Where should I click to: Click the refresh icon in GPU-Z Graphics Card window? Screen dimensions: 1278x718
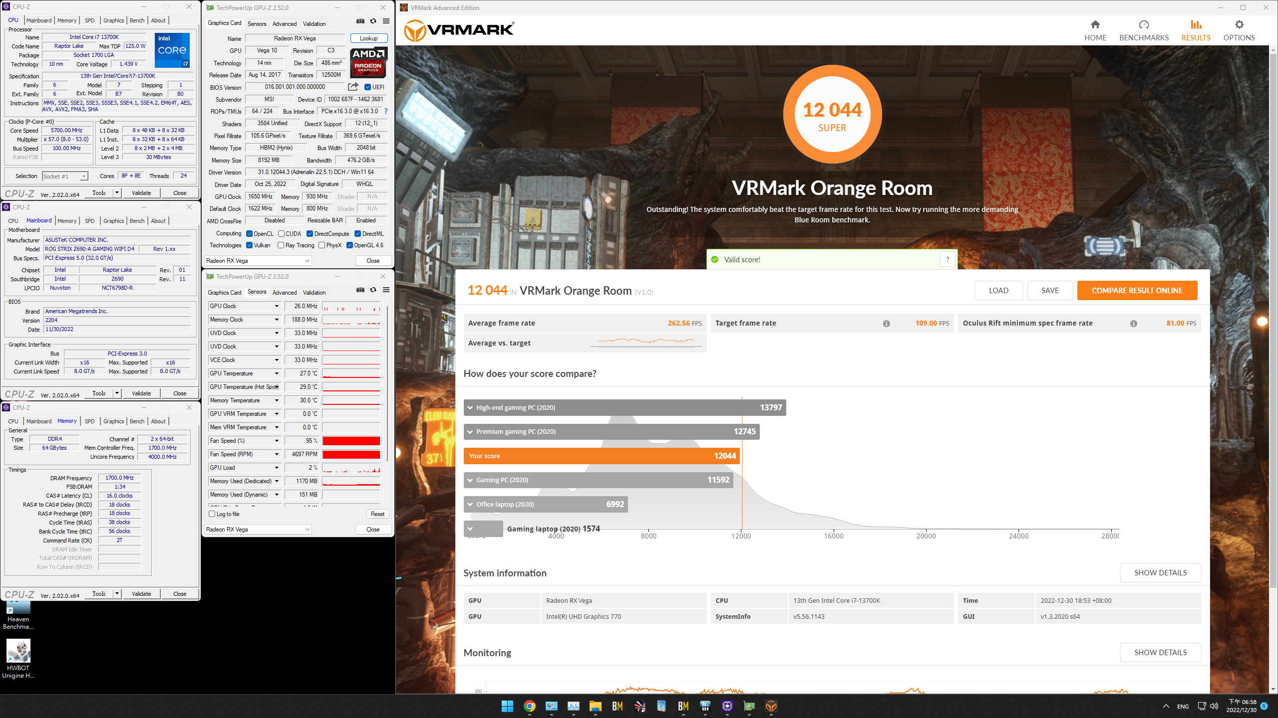click(x=373, y=21)
